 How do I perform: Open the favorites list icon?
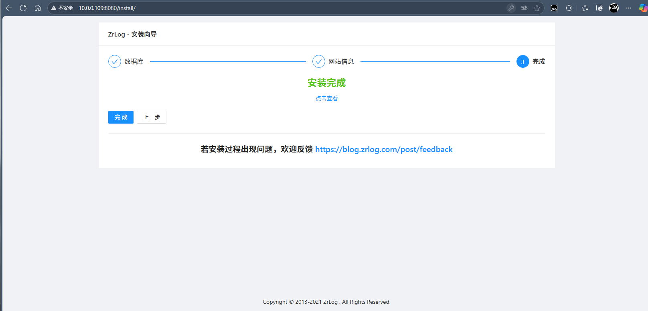585,8
